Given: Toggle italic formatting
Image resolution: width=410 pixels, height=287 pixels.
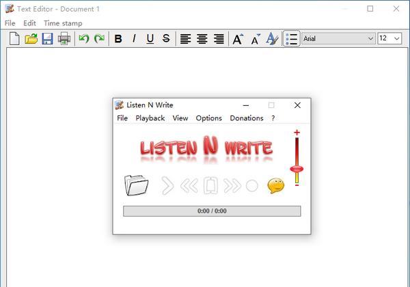Looking at the screenshot, I should (134, 39).
